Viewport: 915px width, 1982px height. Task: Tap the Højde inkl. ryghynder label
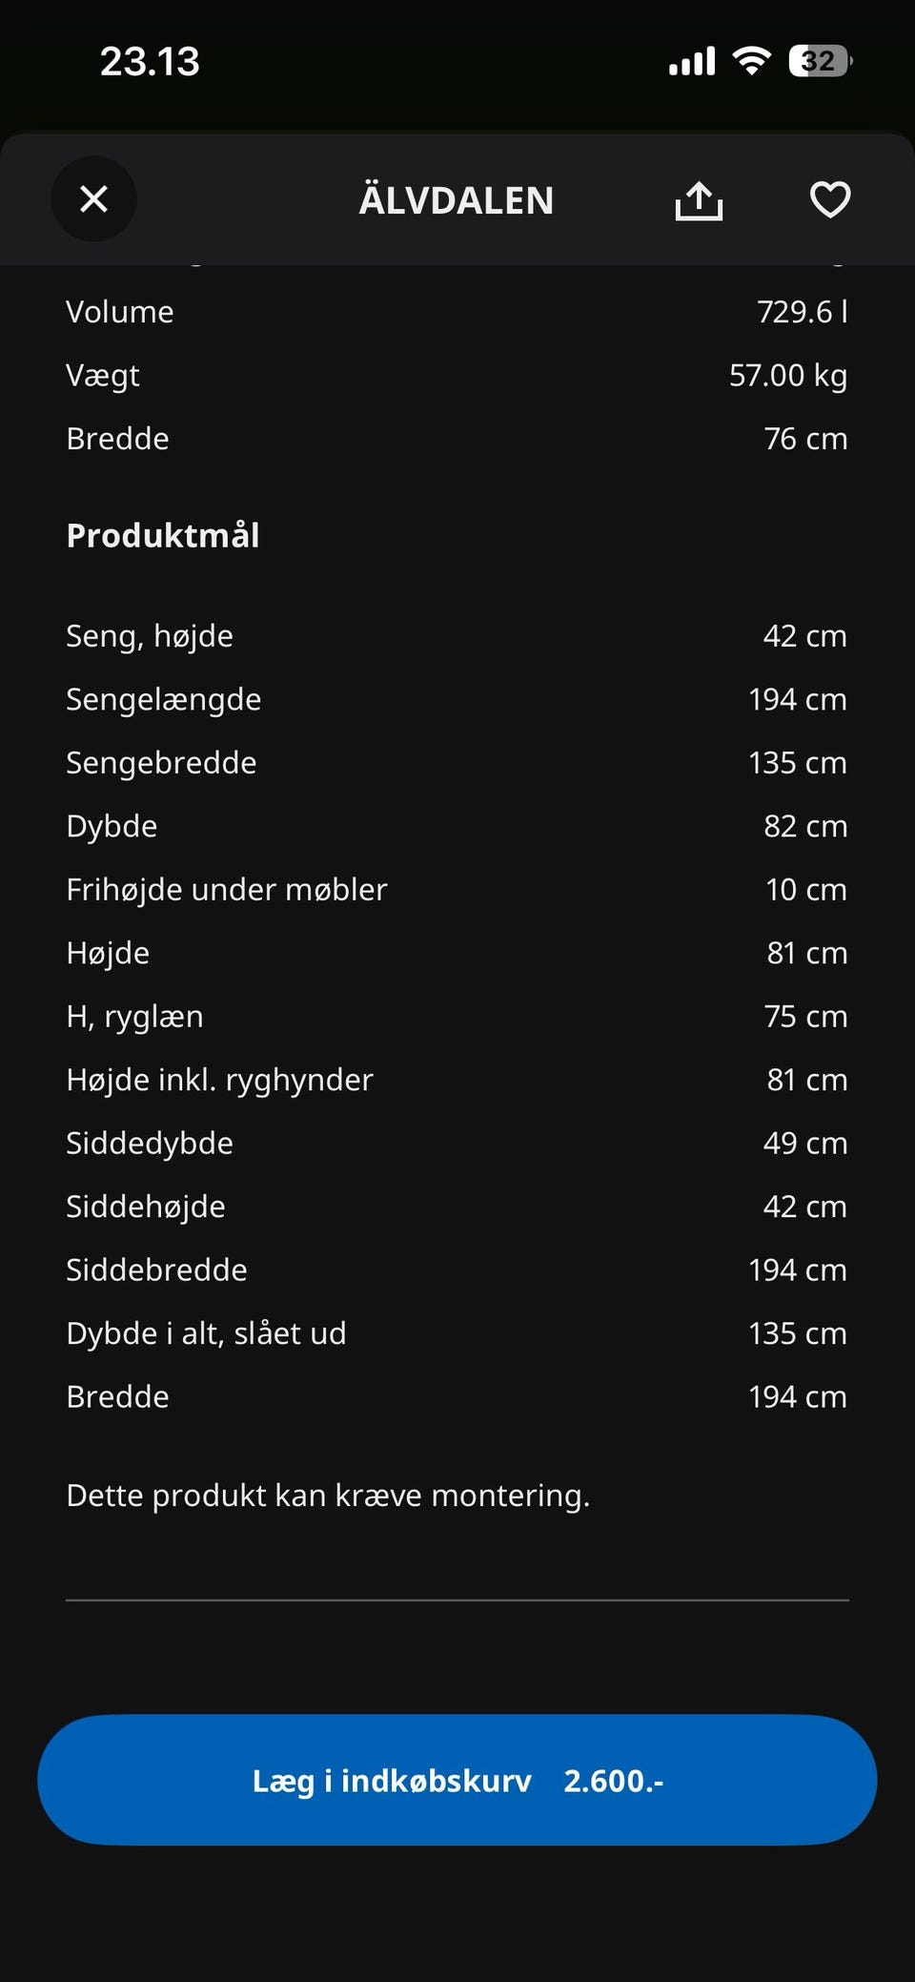(x=219, y=1080)
